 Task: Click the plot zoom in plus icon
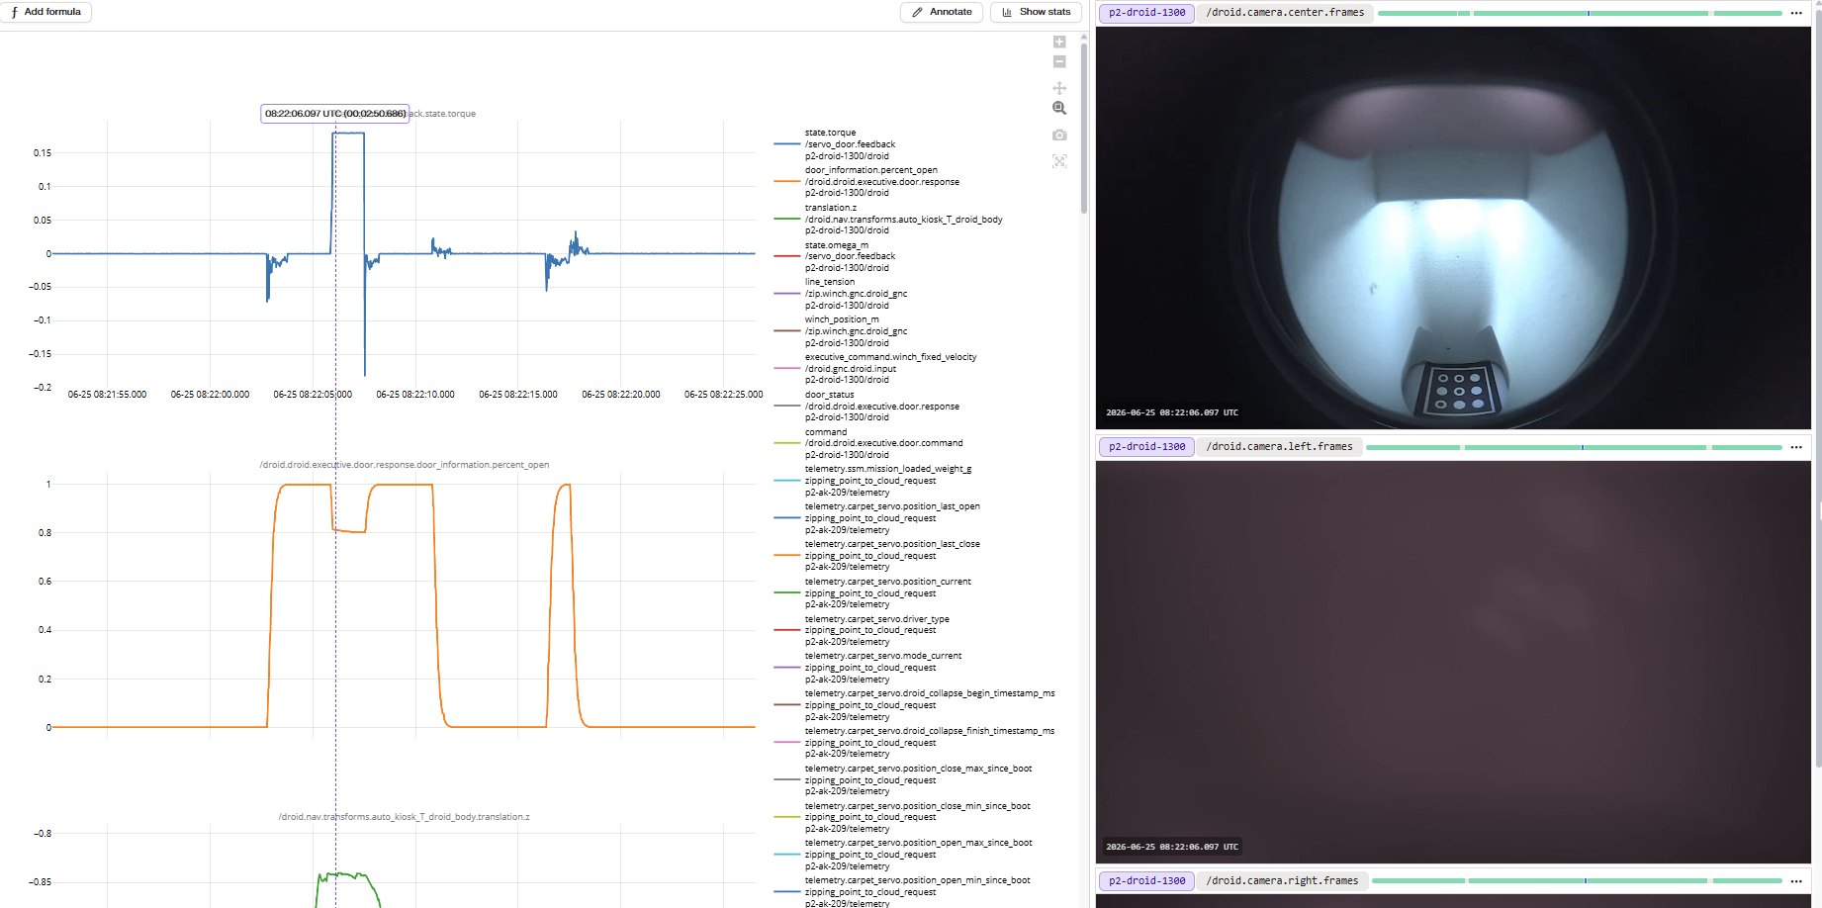1059,42
